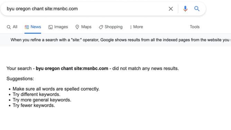Click the picture icon next to Images

pos(50,27)
